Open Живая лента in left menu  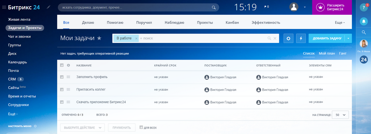(x=19, y=20)
